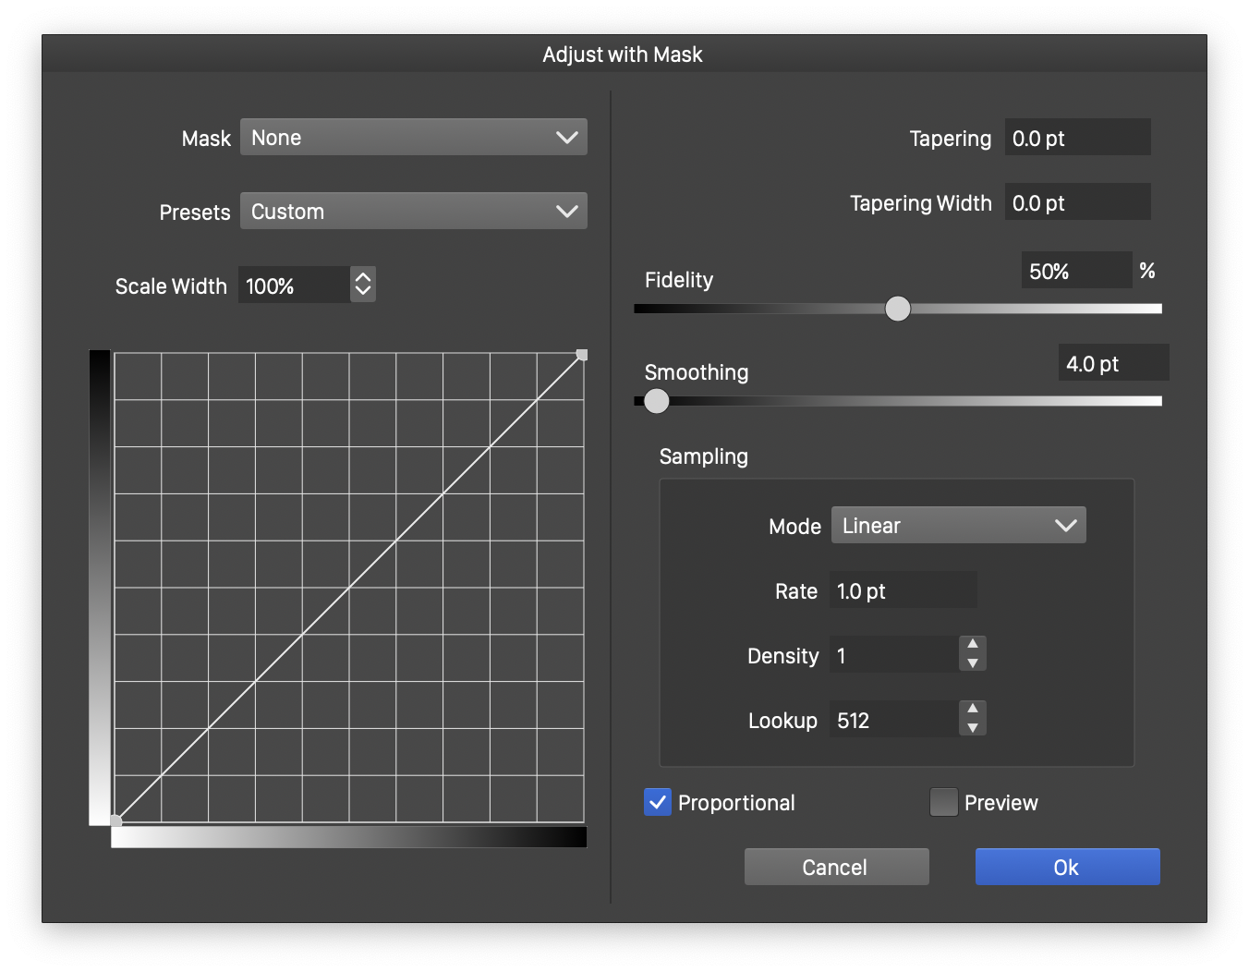Image resolution: width=1249 pixels, height=972 pixels.
Task: Click the Lookup decrement down arrow
Action: click(972, 728)
